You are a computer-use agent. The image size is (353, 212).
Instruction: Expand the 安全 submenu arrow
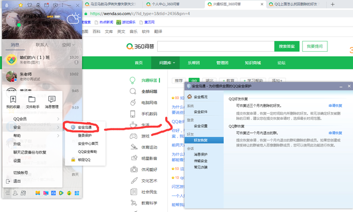point(58,127)
